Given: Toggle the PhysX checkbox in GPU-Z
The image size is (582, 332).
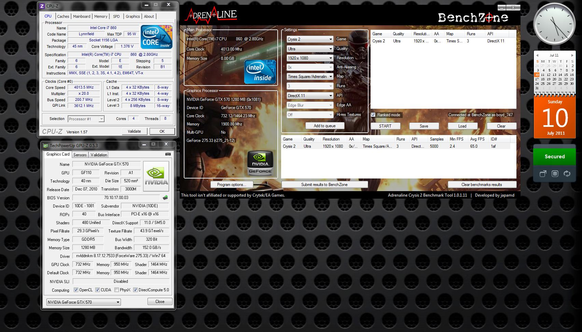Looking at the screenshot, I should 116,290.
